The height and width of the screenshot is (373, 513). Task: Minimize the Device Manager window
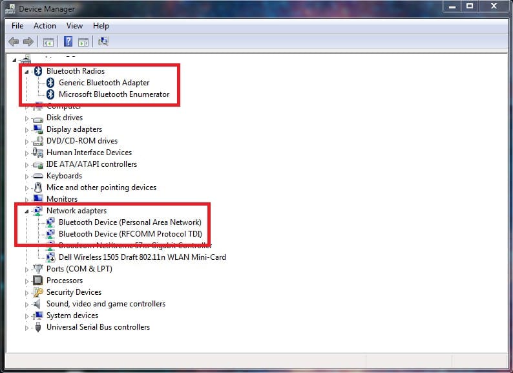pyautogui.click(x=452, y=6)
